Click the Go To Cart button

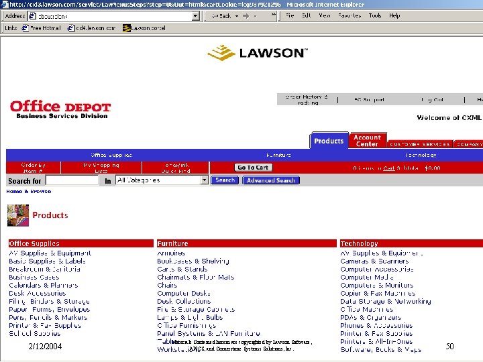click(253, 168)
